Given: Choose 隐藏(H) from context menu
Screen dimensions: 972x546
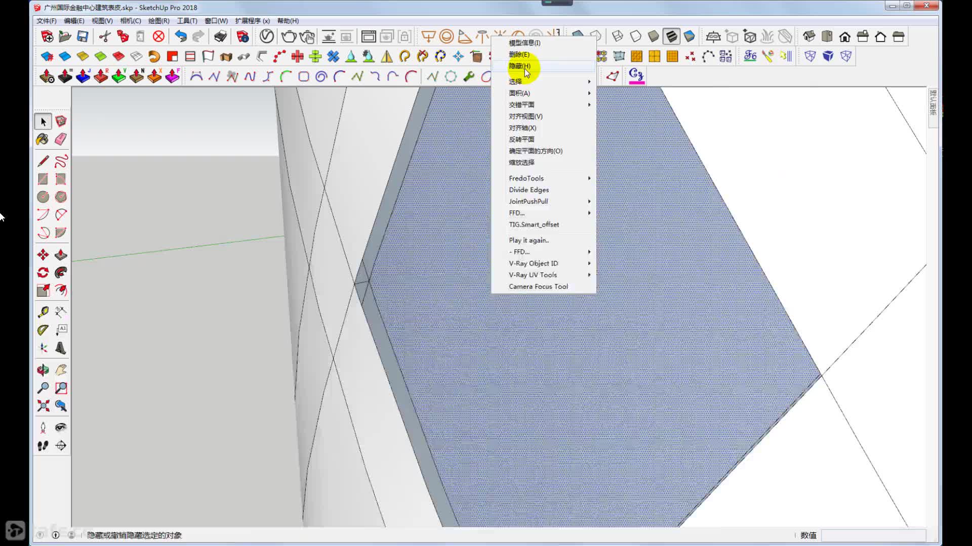Looking at the screenshot, I should [x=544, y=66].
